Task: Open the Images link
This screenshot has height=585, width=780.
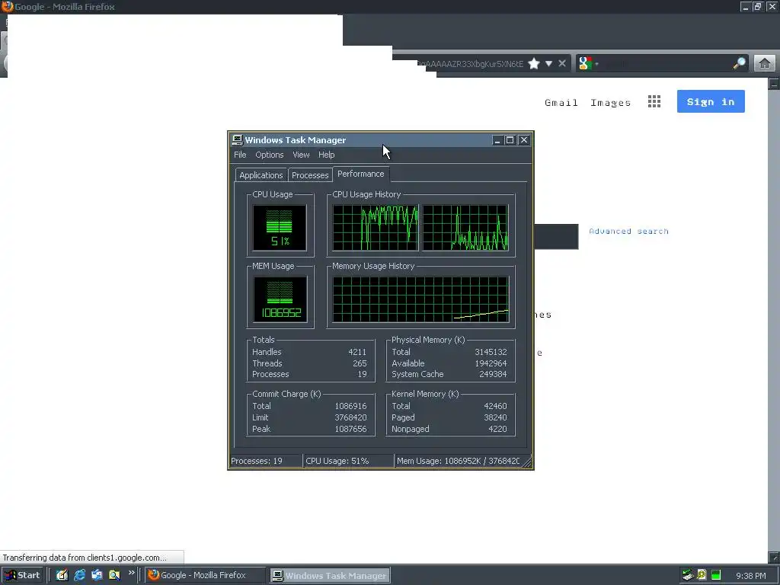Action: coord(610,103)
